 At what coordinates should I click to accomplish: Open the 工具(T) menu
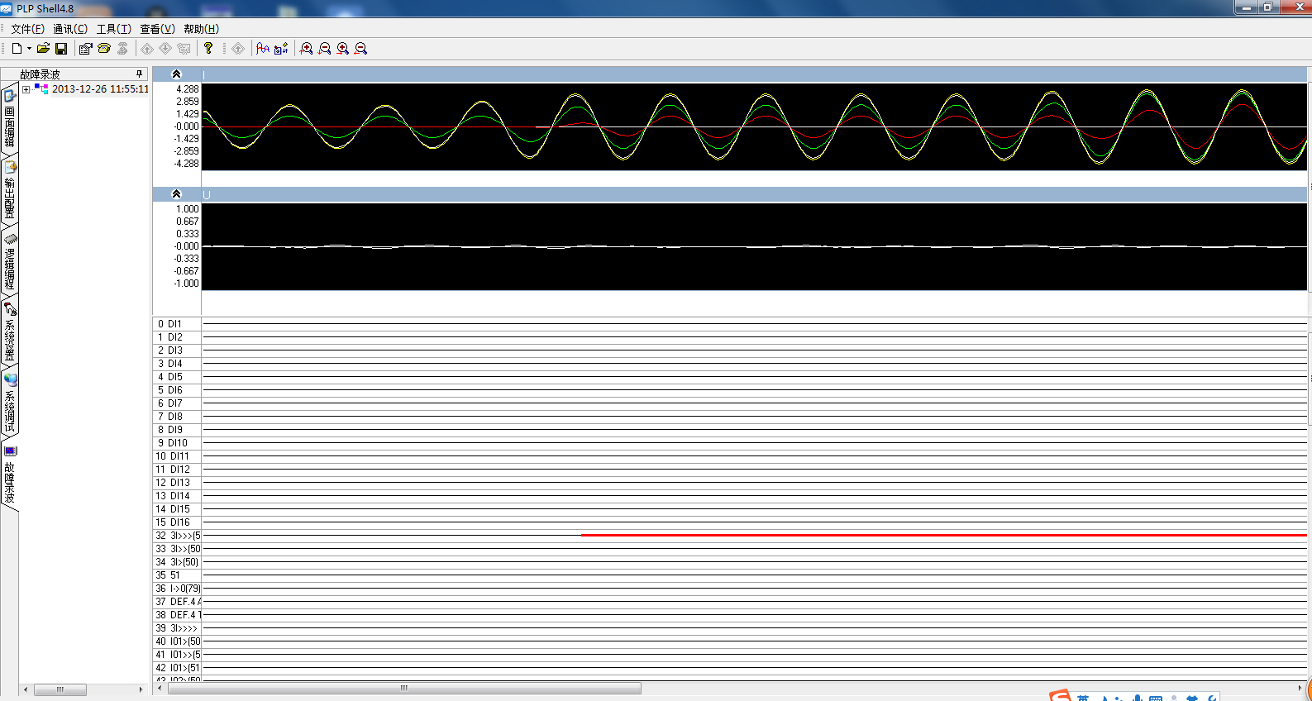click(113, 29)
